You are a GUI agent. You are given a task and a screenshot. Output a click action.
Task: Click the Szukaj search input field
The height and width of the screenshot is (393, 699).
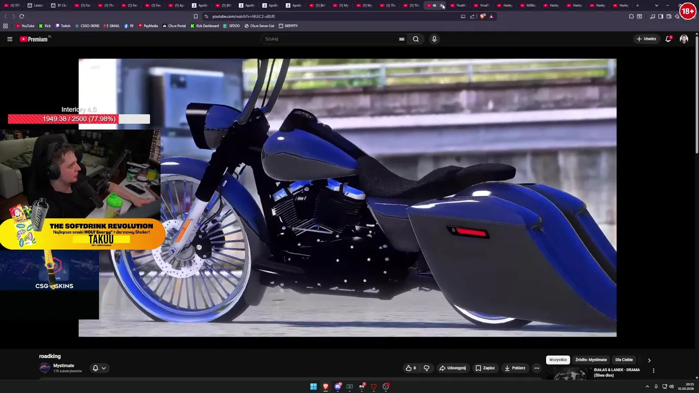[330, 39]
